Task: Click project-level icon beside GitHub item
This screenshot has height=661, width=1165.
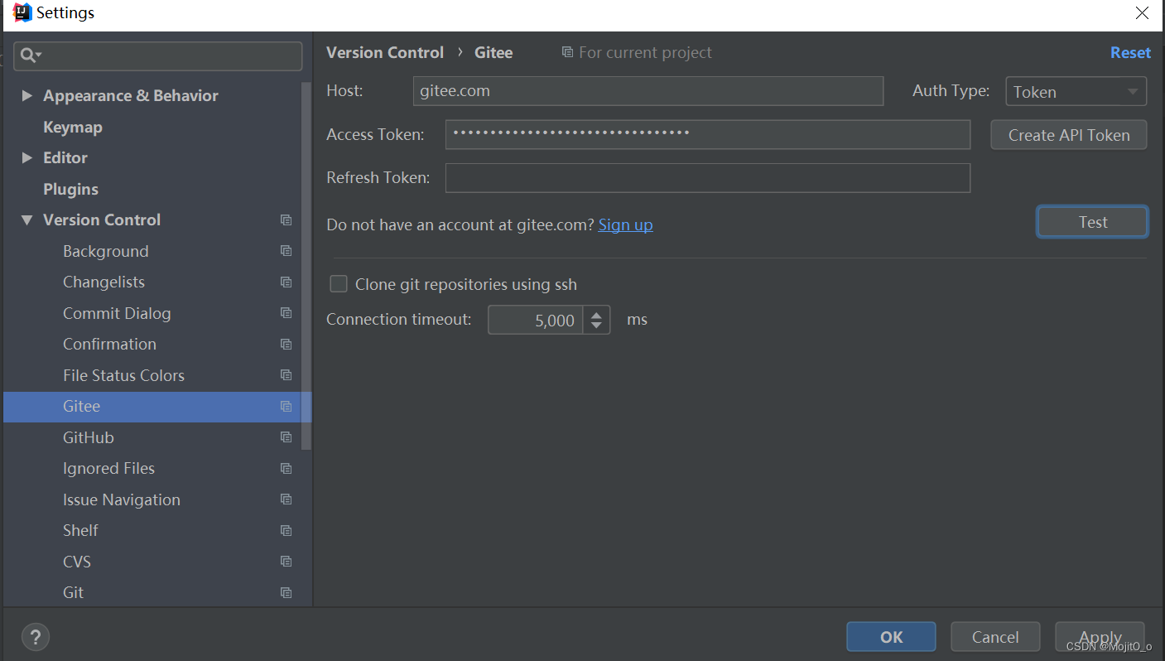Action: pos(286,437)
